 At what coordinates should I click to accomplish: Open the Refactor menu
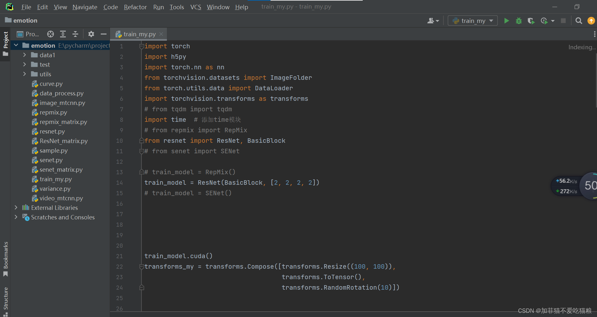(135, 7)
